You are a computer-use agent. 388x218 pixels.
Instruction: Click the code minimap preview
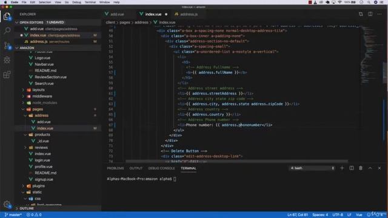point(370,55)
